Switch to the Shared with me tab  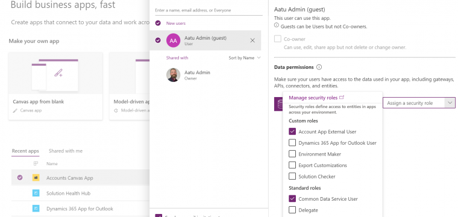(x=66, y=151)
